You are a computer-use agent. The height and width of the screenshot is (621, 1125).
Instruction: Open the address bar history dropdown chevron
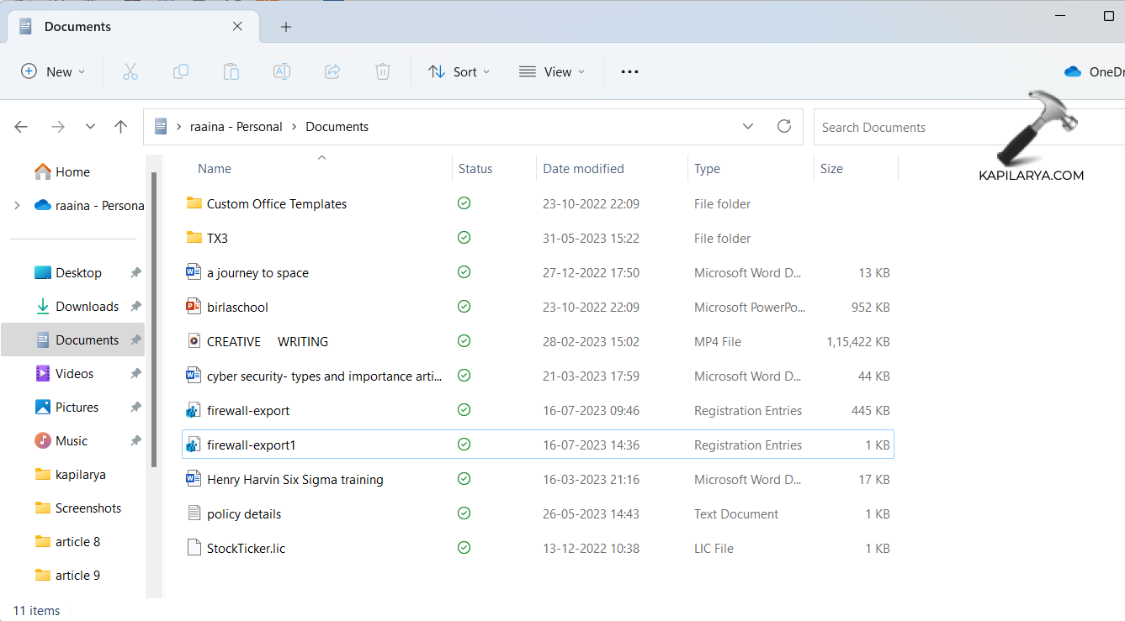(748, 127)
